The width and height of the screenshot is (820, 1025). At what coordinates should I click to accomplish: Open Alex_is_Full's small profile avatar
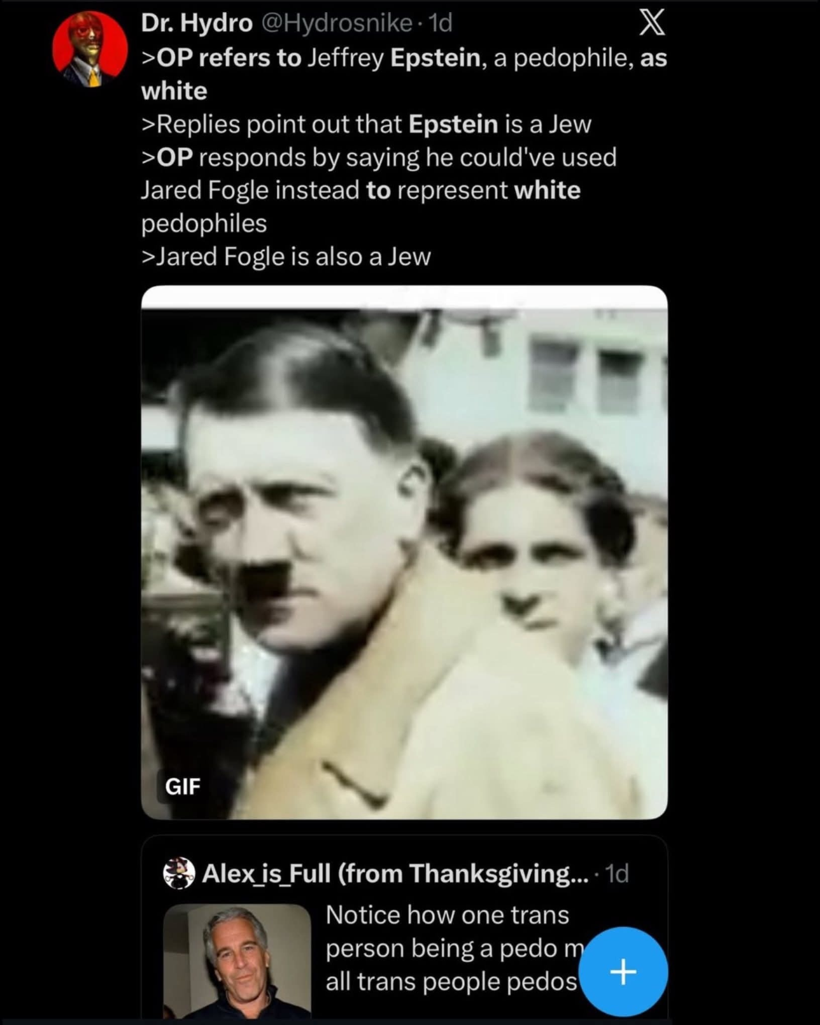pos(179,873)
